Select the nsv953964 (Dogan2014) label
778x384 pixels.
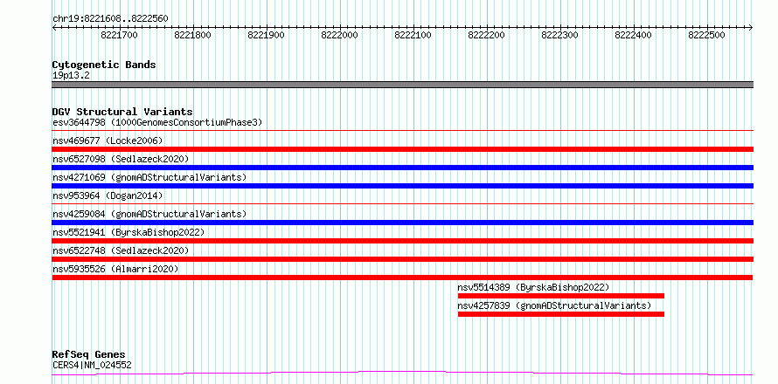(x=108, y=195)
